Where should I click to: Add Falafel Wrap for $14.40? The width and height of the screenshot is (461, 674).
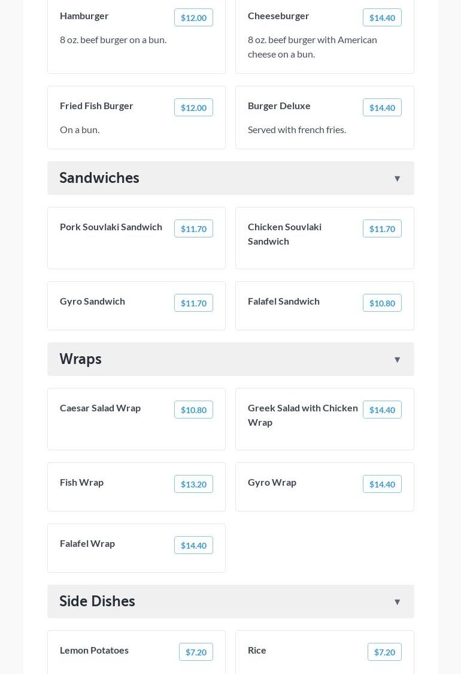pos(193,546)
